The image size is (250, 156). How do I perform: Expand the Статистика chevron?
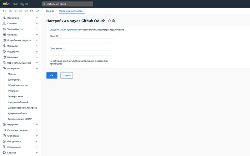click(x=37, y=136)
